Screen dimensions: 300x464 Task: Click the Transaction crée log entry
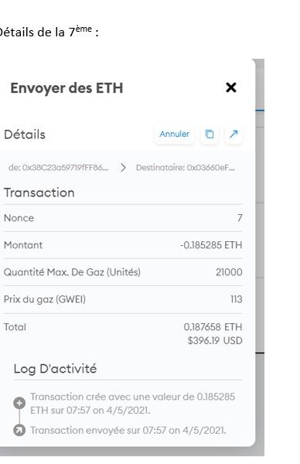pos(133,404)
